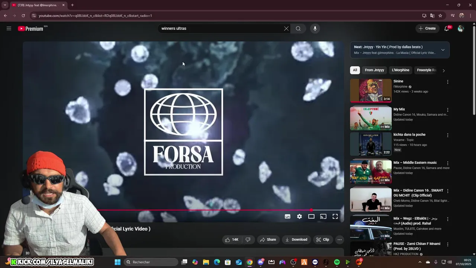The height and width of the screenshot is (268, 476).
Task: Download the video
Action: [x=296, y=240]
